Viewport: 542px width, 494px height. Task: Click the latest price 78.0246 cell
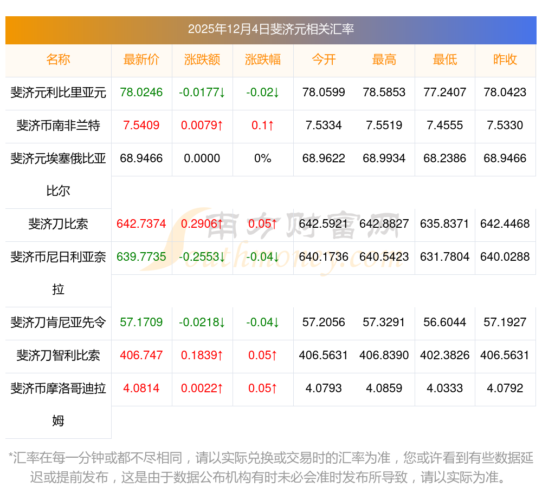click(x=141, y=93)
